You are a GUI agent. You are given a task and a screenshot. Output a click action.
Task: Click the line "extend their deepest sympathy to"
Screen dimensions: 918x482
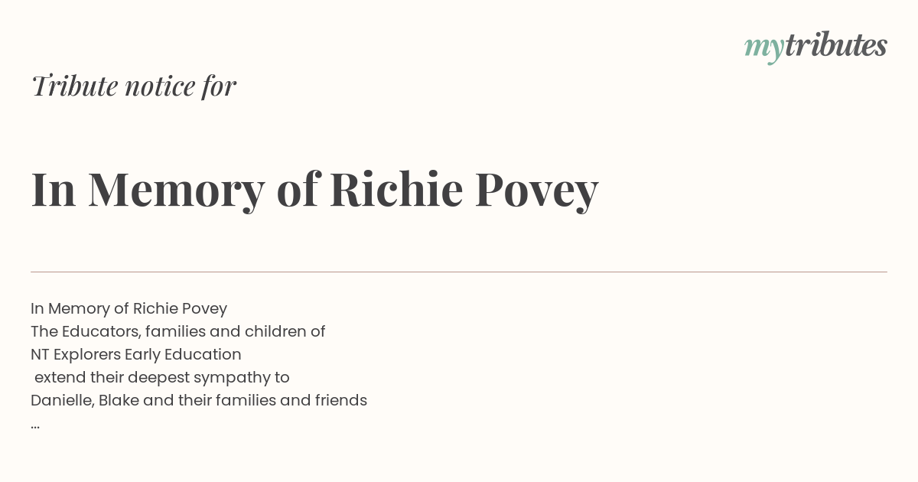[162, 377]
